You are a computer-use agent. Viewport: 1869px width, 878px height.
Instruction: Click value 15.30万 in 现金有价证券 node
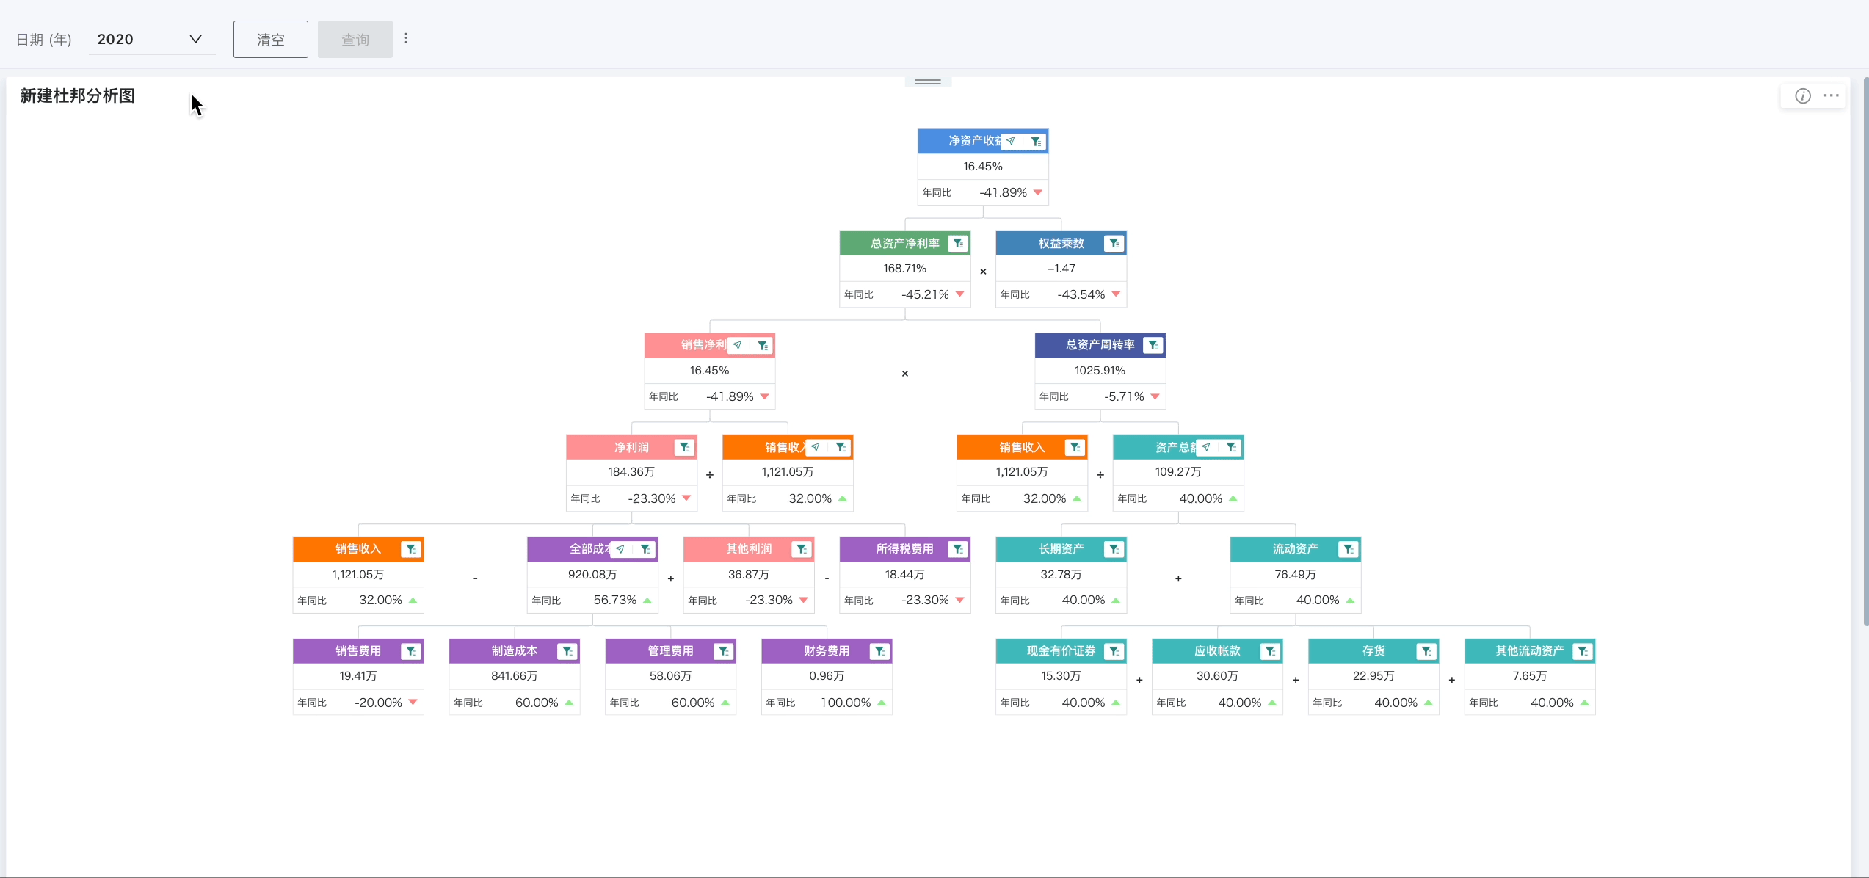[x=1061, y=676]
